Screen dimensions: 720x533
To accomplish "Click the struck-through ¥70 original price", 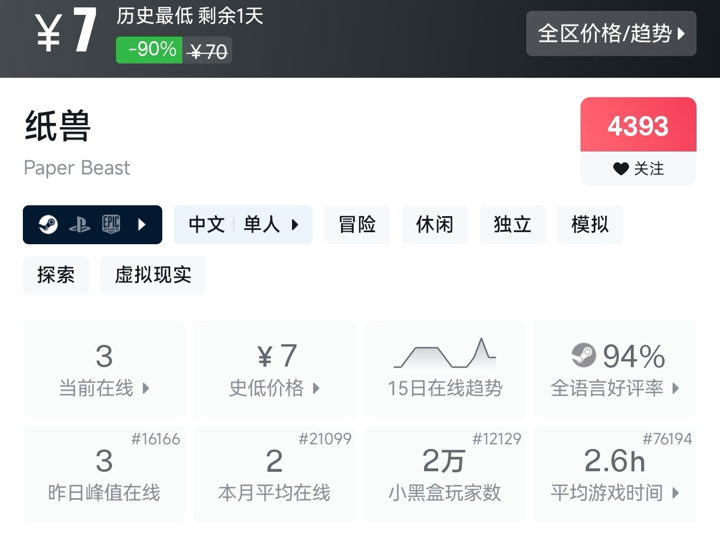I will click(x=208, y=52).
